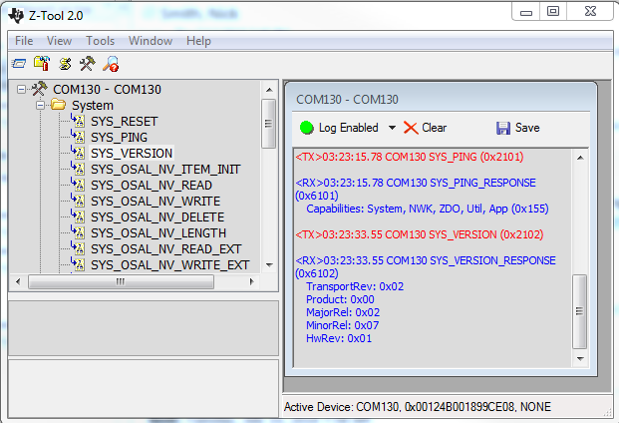The height and width of the screenshot is (423, 619).
Task: Click the icon beside SYS_PING
Action: pos(78,137)
